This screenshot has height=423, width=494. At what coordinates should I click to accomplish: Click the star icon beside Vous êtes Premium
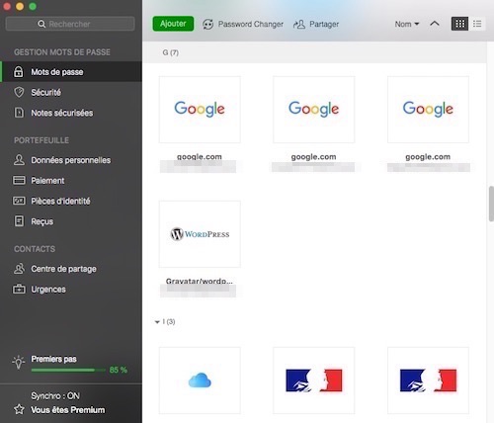[x=19, y=409]
